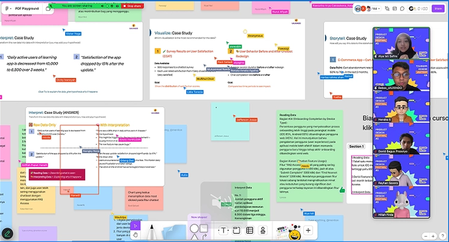This screenshot has height=242, width=449.
Task: Toggle Spotlight cursor chat icon
Action: click(387, 9)
